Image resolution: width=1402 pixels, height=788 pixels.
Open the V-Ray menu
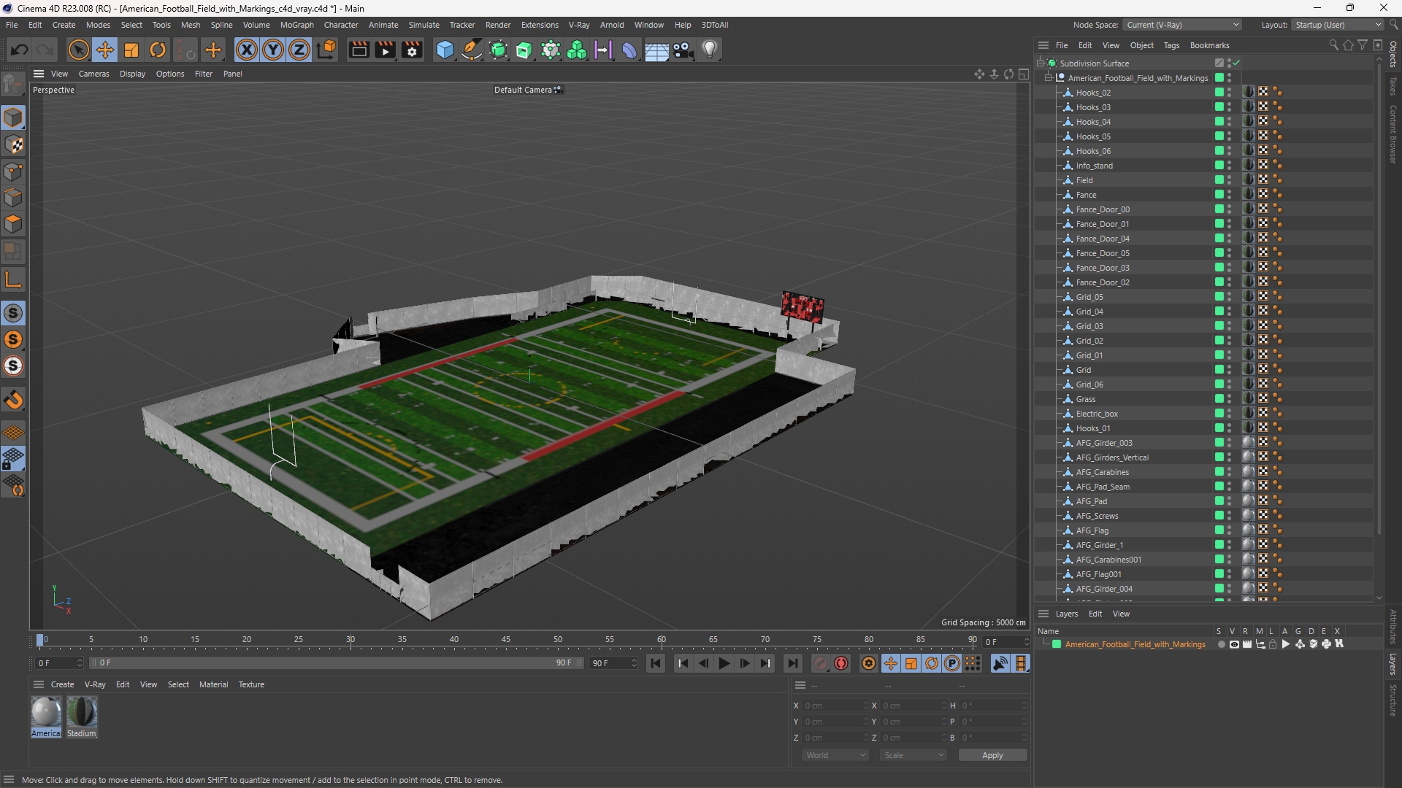579,25
